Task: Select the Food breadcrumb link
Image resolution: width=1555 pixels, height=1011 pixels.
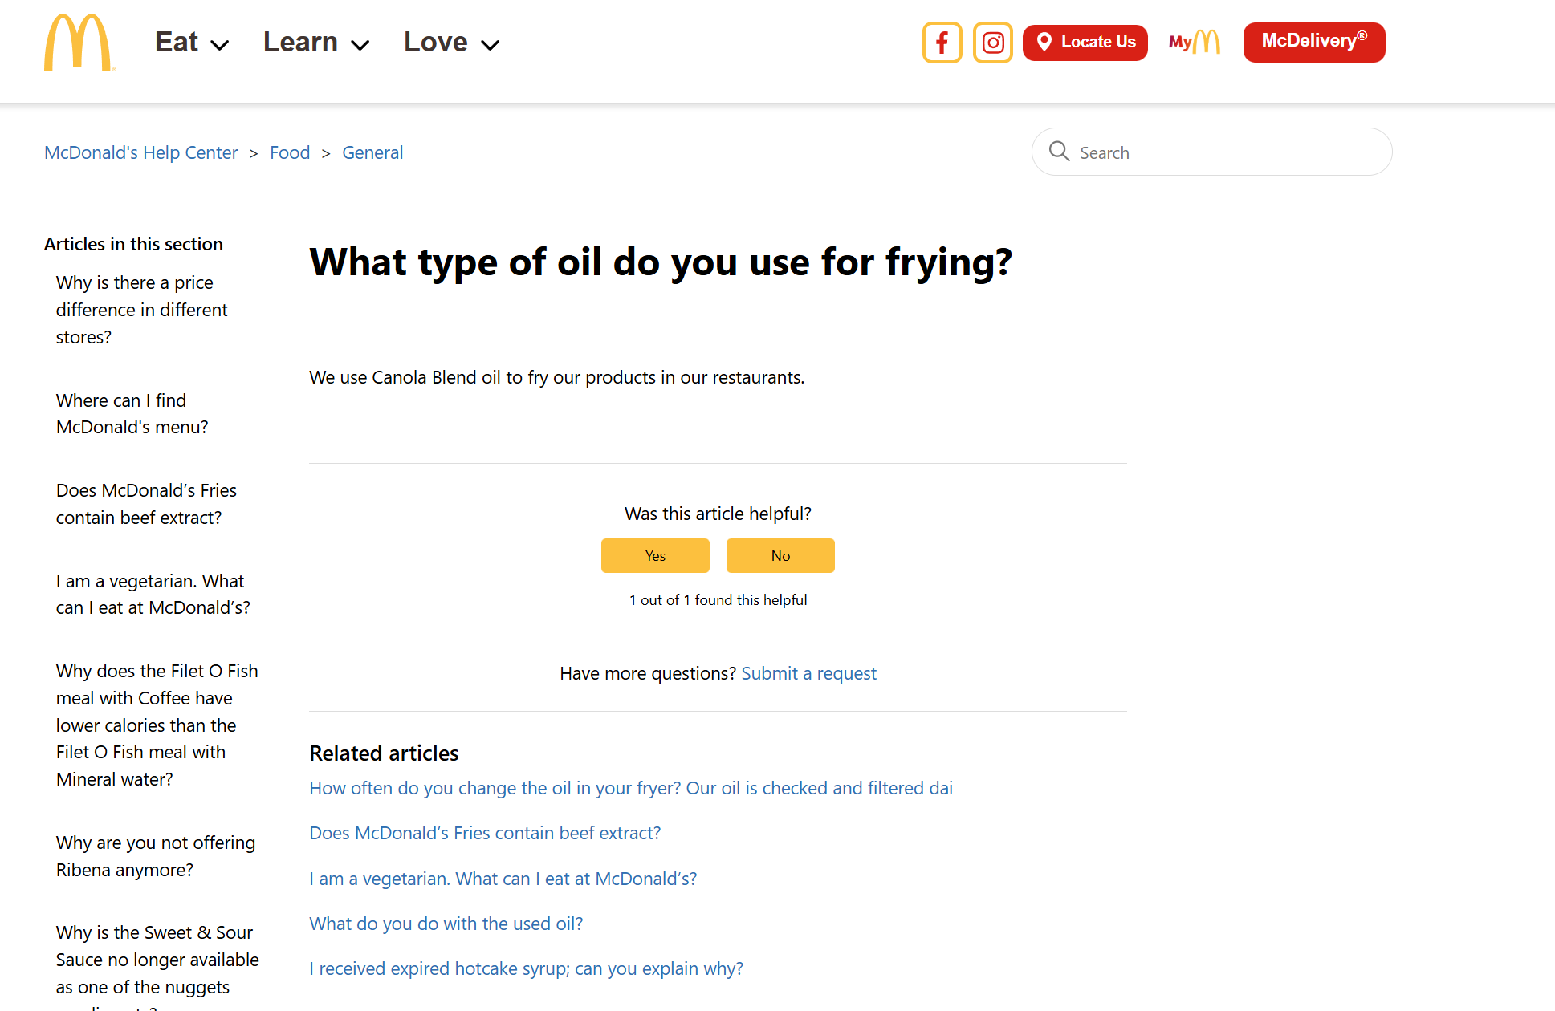Action: point(290,152)
